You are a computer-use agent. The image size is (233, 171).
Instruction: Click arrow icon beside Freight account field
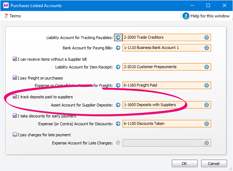tap(118, 85)
